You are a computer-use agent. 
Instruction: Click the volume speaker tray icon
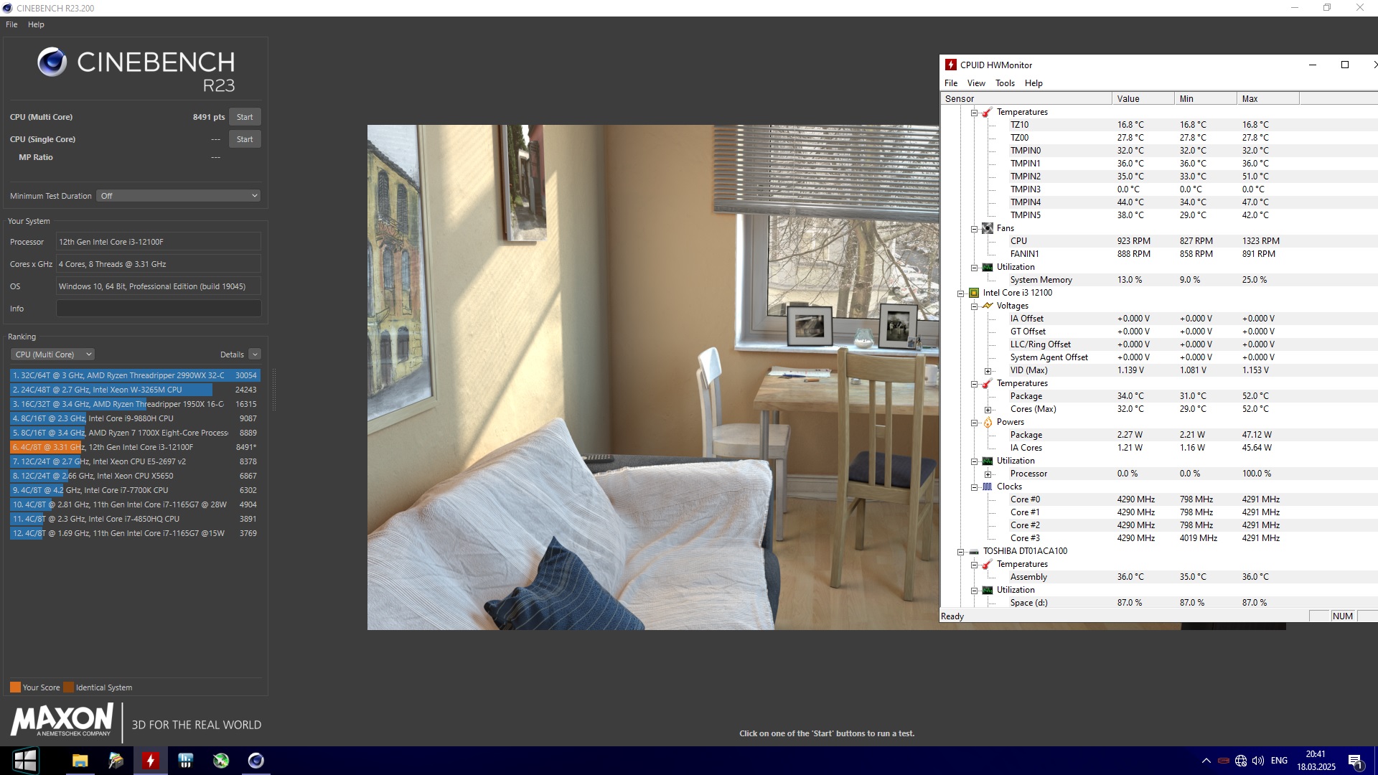[1257, 761]
